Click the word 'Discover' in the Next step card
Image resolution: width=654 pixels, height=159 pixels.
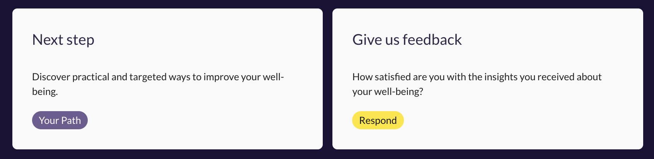[51, 77]
